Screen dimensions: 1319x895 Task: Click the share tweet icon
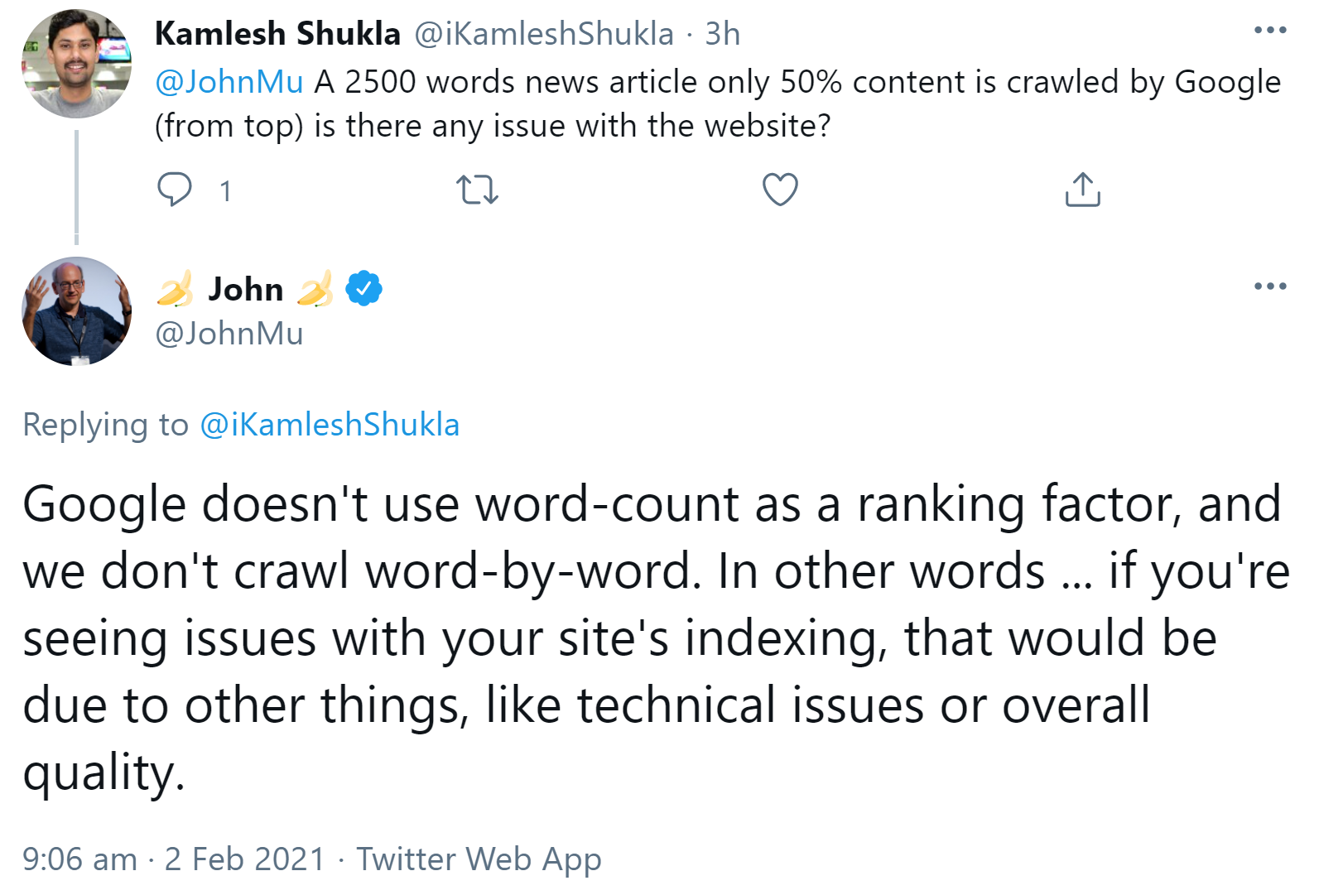coord(1082,190)
